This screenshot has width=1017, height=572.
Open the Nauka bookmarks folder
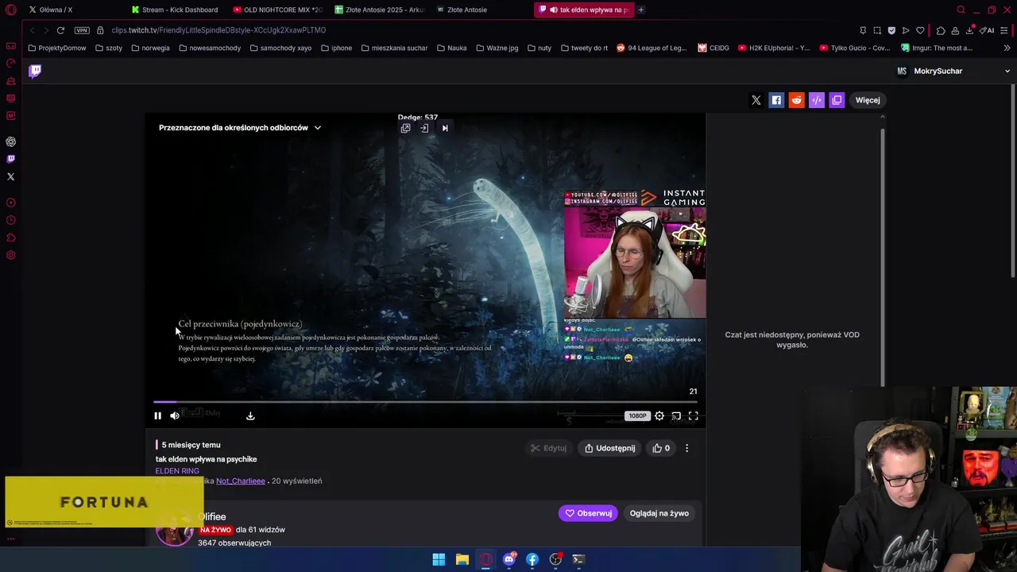coord(451,48)
